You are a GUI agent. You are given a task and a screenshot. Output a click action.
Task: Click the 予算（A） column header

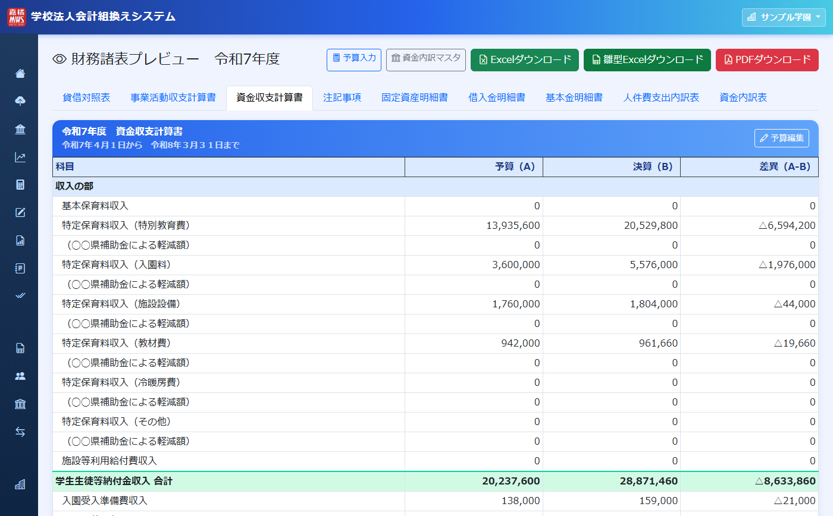474,167
